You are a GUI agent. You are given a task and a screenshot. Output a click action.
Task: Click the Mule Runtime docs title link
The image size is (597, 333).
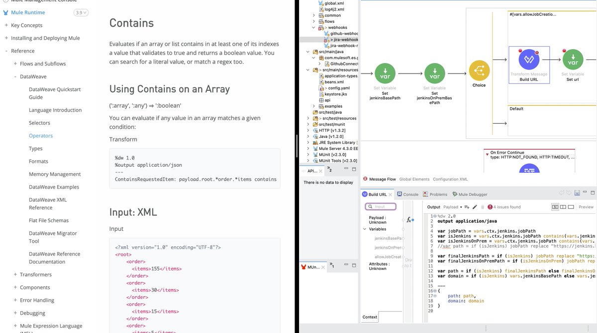(x=28, y=12)
